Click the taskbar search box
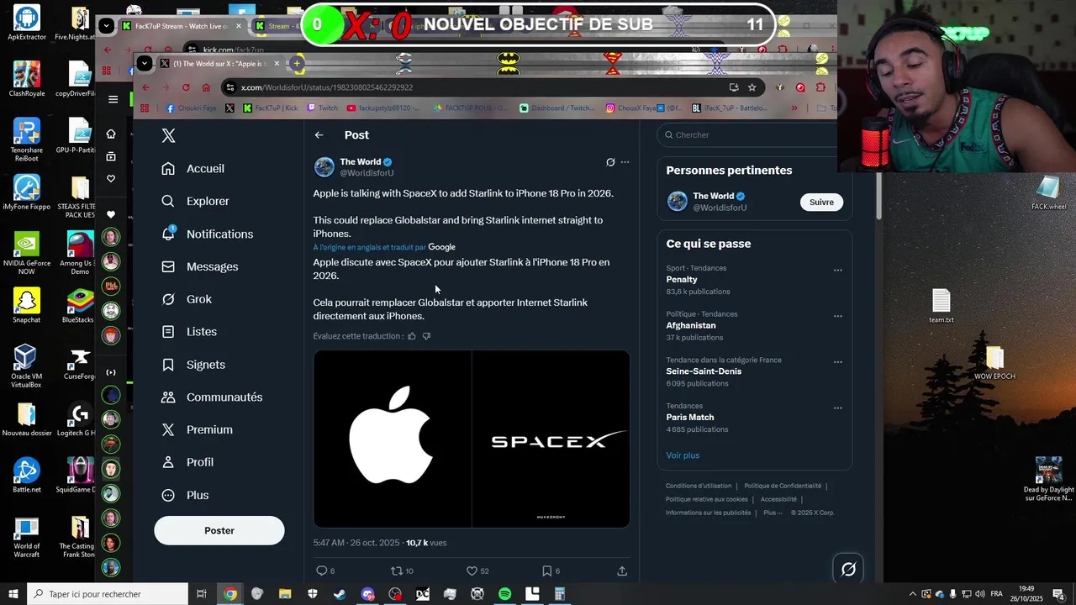 (x=107, y=594)
